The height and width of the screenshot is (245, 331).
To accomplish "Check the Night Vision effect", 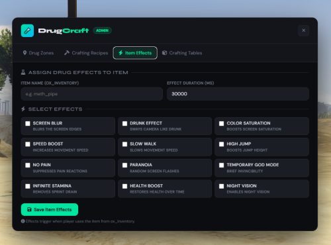I will coord(221,186).
